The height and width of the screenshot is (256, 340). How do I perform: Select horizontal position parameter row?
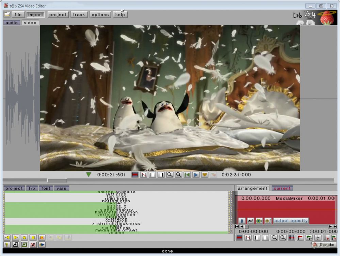tap(116, 212)
